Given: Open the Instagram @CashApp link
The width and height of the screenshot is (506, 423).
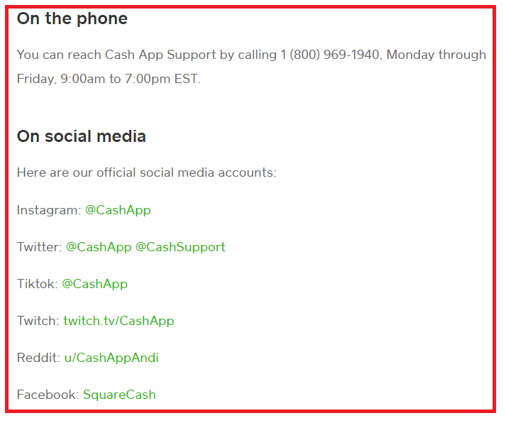Looking at the screenshot, I should [x=118, y=210].
